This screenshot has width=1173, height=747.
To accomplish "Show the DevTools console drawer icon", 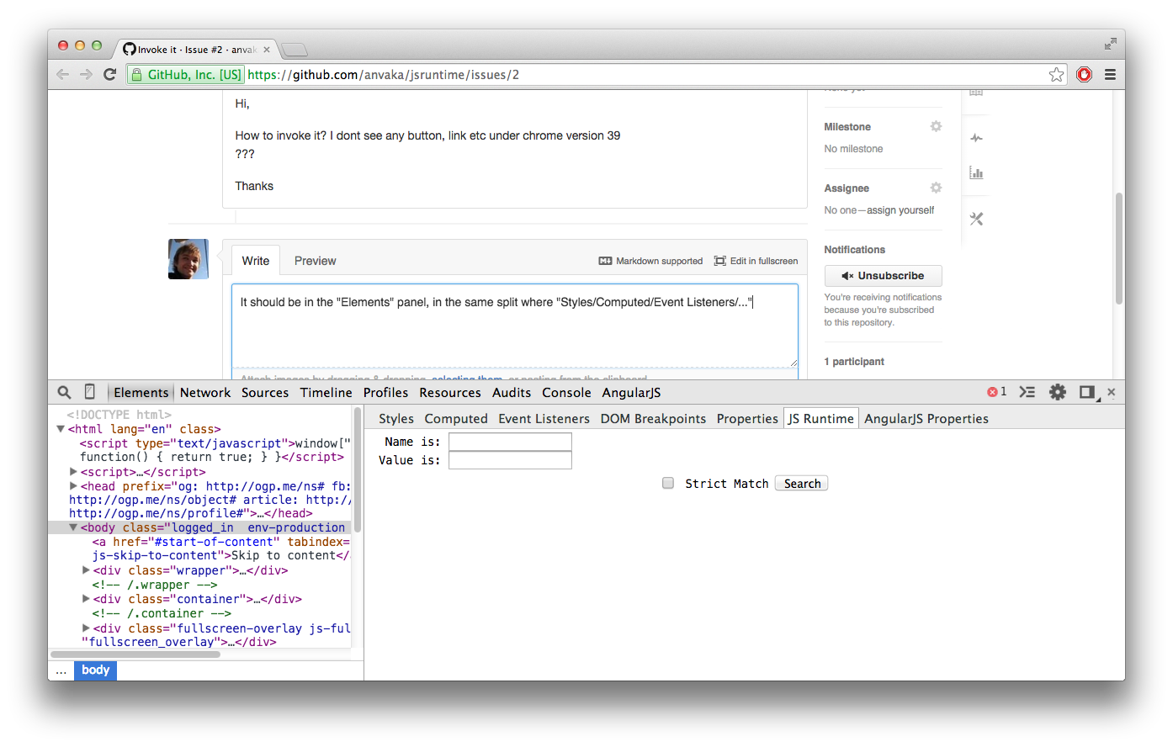I will 1027,392.
